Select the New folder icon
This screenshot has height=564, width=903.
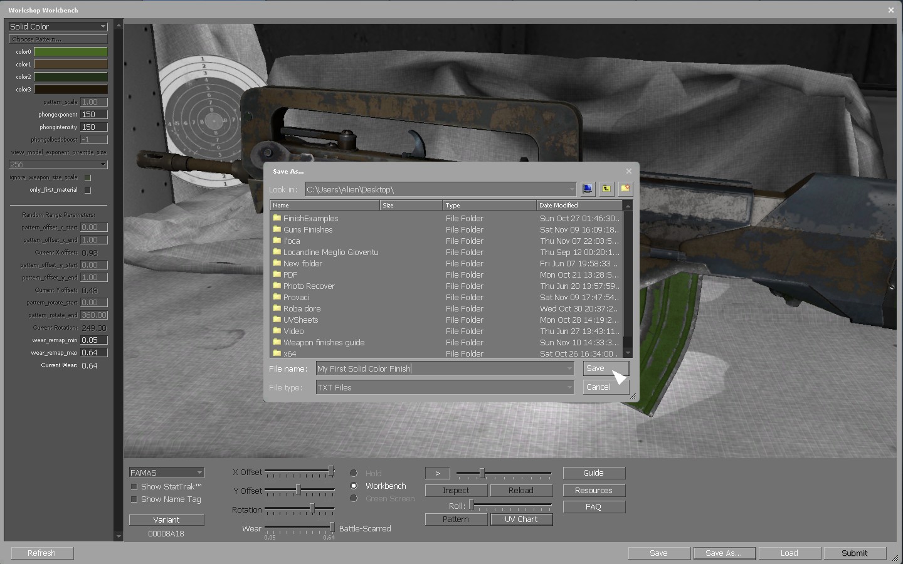tap(277, 263)
